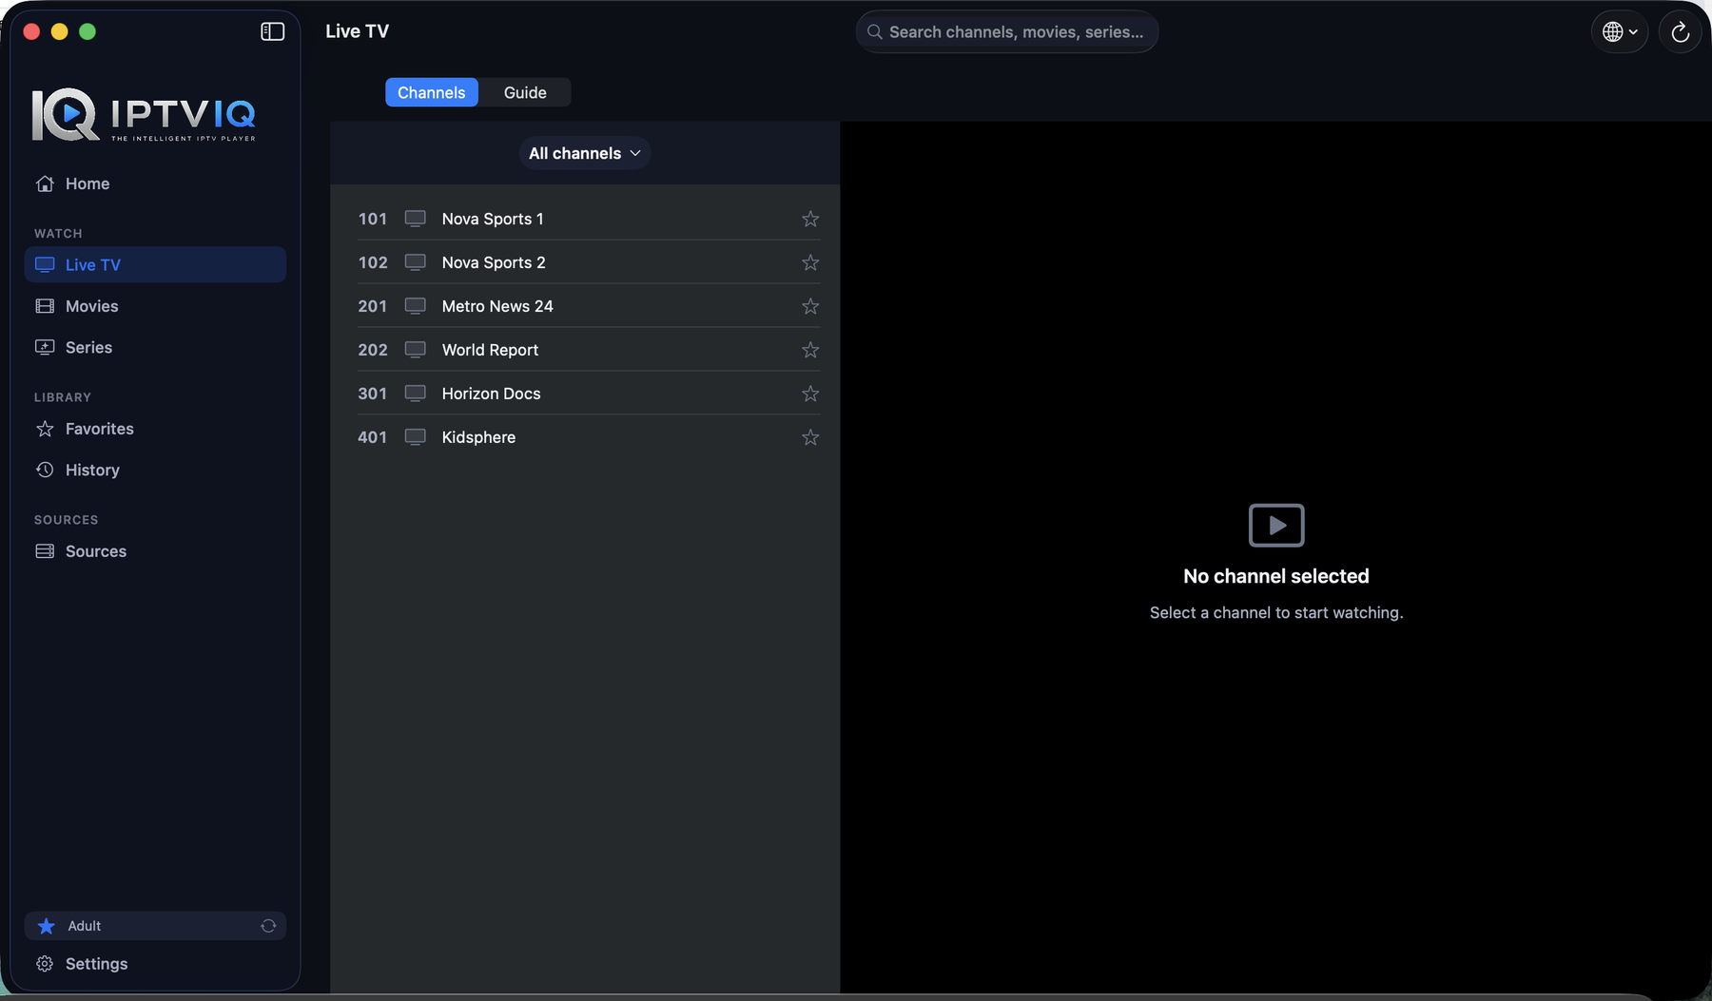Select Kidsphere channel
Image resolution: width=1712 pixels, height=1001 pixels.
tap(585, 437)
